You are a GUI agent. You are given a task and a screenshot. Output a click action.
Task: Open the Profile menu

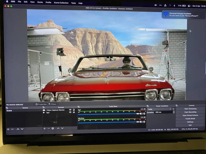(48, 2)
